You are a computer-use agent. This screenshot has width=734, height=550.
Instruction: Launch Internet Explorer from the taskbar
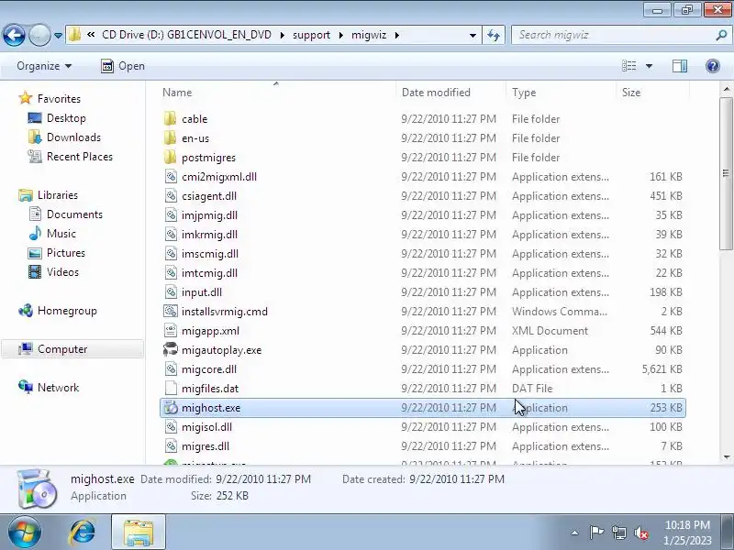(83, 533)
